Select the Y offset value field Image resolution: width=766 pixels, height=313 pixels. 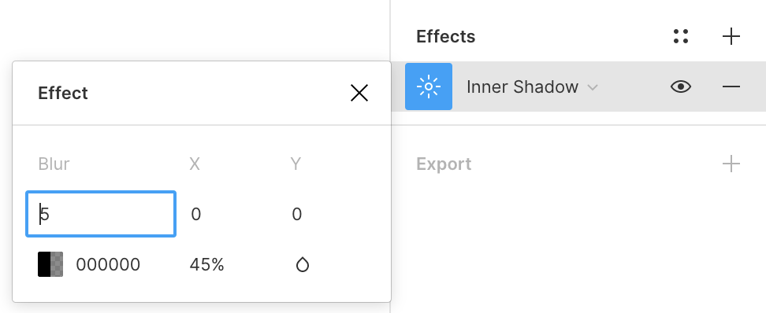(x=296, y=214)
